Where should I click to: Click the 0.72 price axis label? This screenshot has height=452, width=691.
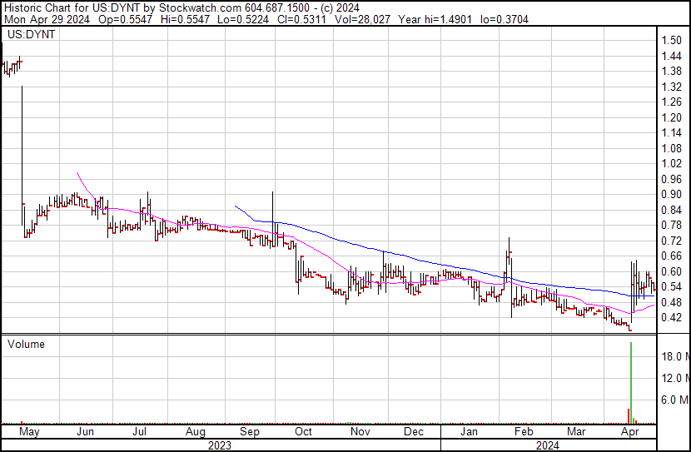point(671,241)
